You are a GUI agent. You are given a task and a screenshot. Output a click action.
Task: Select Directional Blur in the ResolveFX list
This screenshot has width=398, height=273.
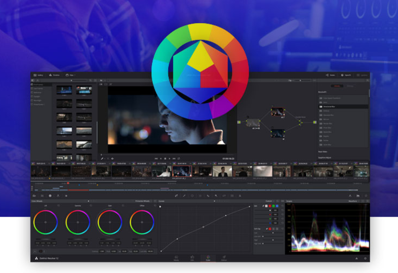point(343,106)
